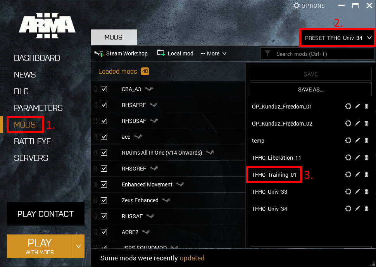Click the share icon for TFHC_Univ_33 preset
Screen dimensions: 376x267
(x=348, y=191)
